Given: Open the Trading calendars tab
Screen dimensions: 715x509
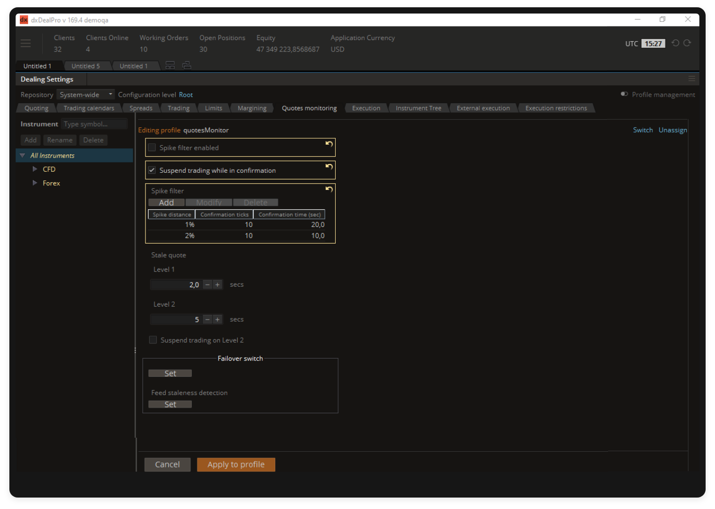Looking at the screenshot, I should tap(89, 108).
